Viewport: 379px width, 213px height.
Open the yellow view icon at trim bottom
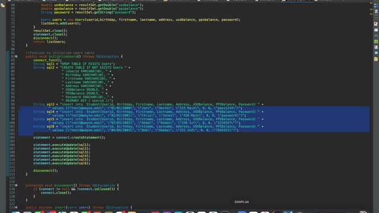pos(376,59)
